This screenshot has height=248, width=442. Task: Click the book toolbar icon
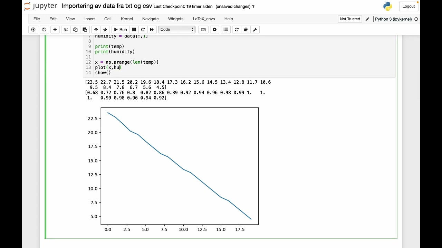tap(246, 30)
